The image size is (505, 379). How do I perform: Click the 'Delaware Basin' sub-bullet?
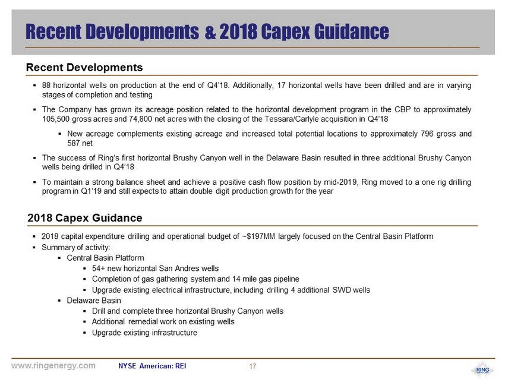click(x=94, y=301)
